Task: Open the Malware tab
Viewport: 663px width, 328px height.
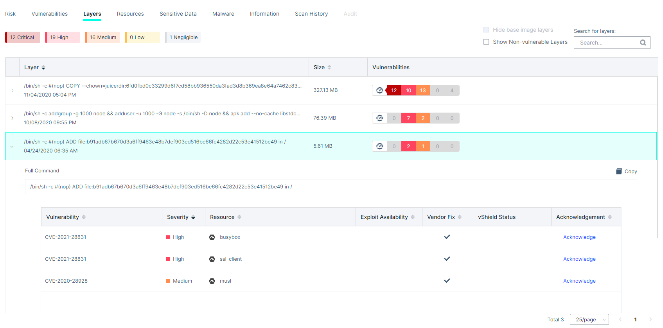Action: [223, 14]
